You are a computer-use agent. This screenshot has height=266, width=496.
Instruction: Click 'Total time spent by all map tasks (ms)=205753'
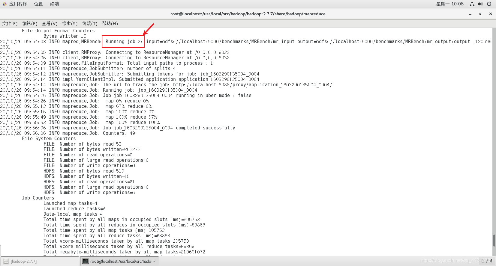(104, 230)
